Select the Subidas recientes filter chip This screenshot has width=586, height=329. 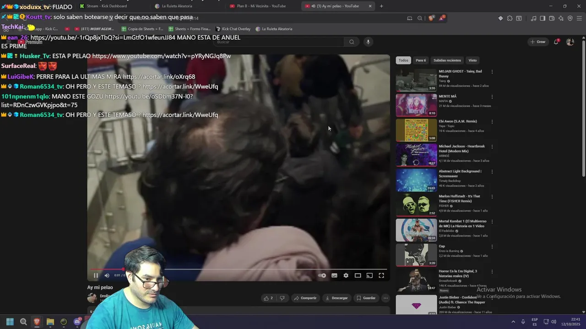(447, 60)
